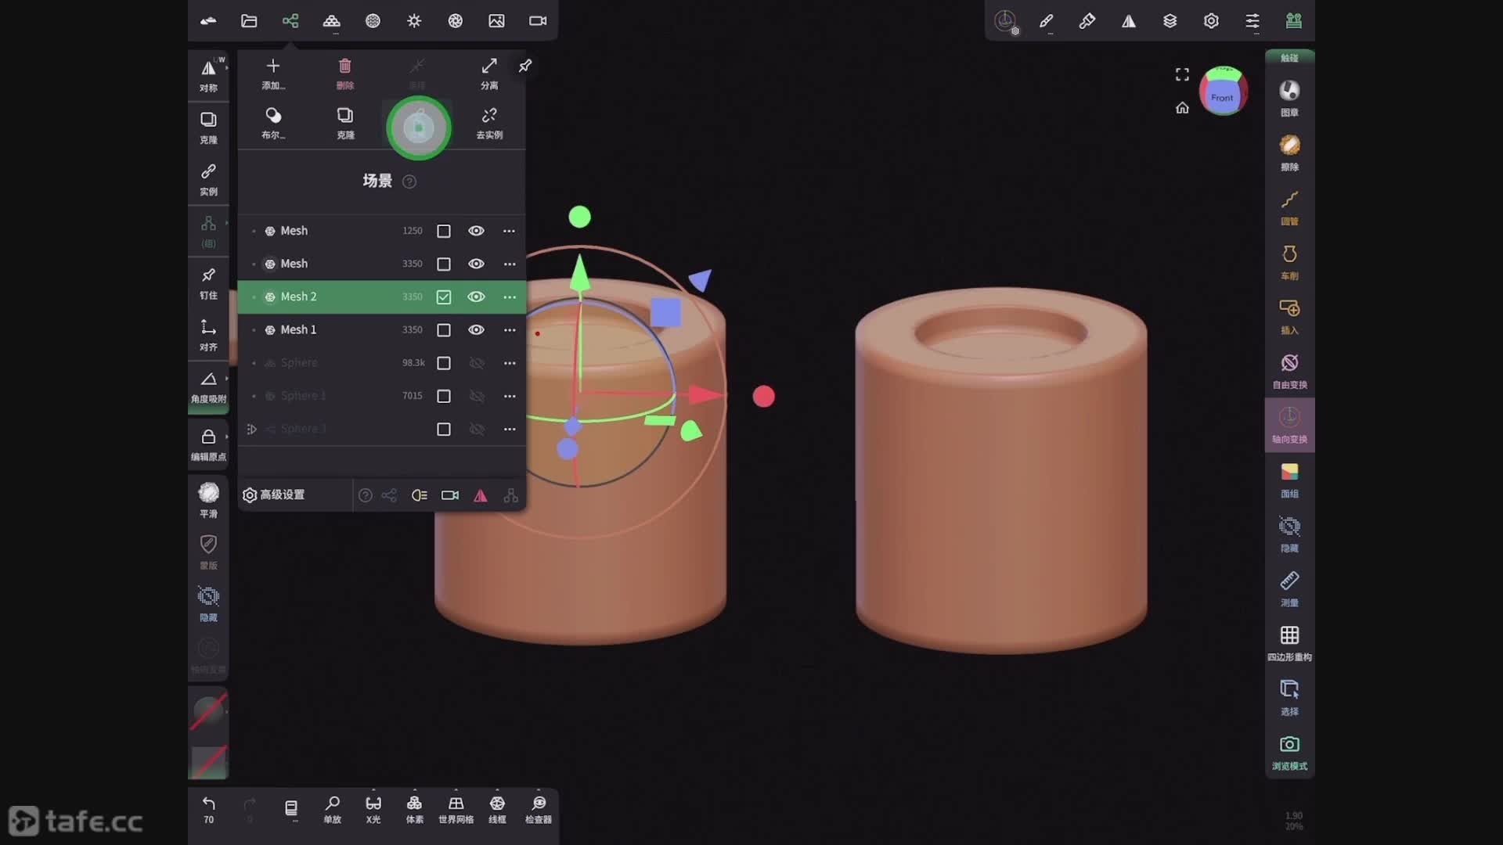Viewport: 1503px width, 845px height.
Task: Select the 擦除 erase tool
Action: 1290,153
